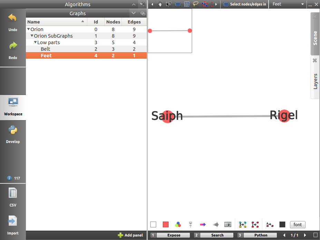The width and height of the screenshot is (320, 240).
Task: Expand the Algorithms panel chevron
Action: tap(134, 4)
